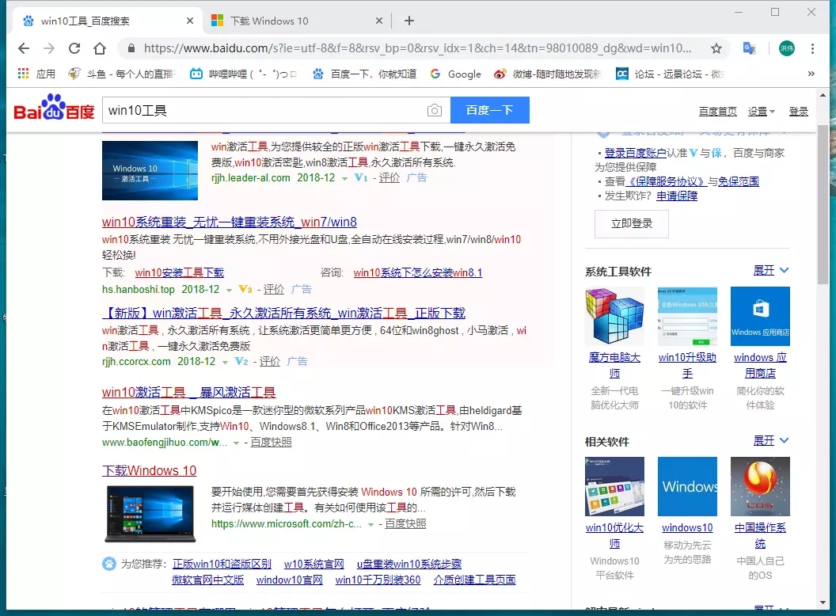The width and height of the screenshot is (836, 616).
Task: Click the browser forward arrow
Action: point(49,48)
